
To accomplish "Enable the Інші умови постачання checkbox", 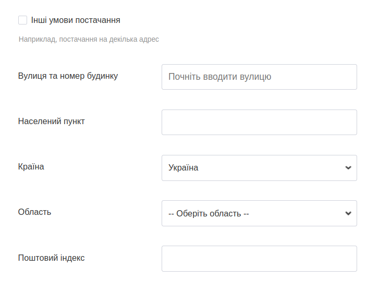I will point(22,20).
